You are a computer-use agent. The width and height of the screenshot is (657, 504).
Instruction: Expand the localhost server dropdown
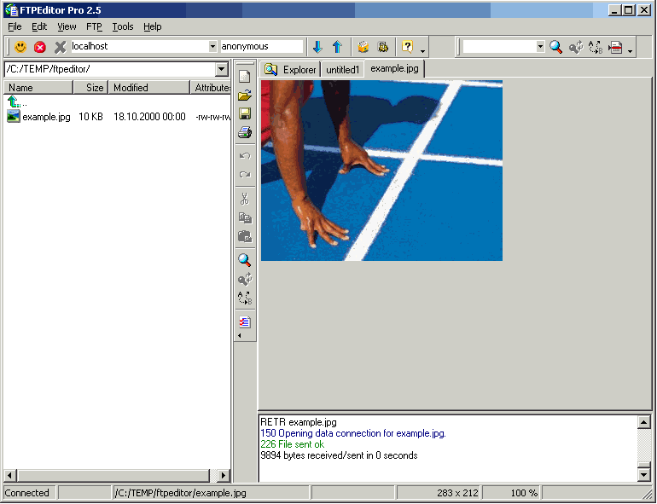(x=212, y=47)
